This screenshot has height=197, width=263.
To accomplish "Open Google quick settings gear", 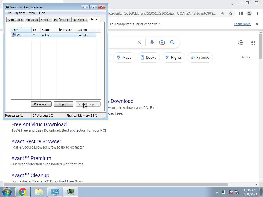I will point(241,43).
